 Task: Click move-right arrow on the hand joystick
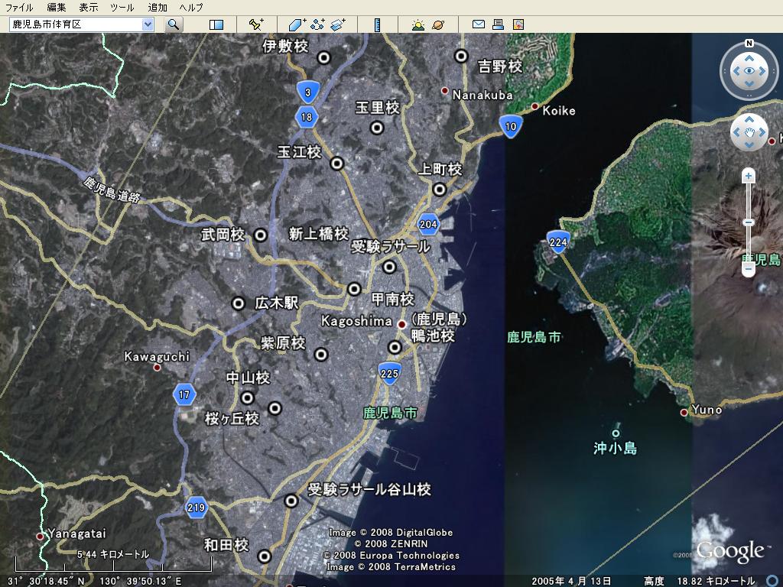coord(762,132)
